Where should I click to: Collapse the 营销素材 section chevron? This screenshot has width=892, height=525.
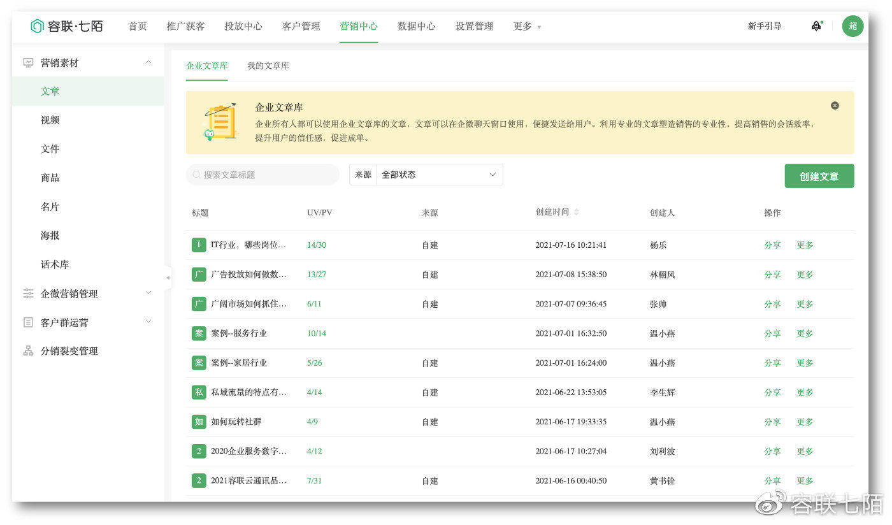pyautogui.click(x=148, y=62)
